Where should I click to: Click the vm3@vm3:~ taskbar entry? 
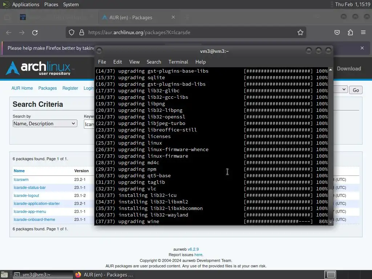pos(43,275)
